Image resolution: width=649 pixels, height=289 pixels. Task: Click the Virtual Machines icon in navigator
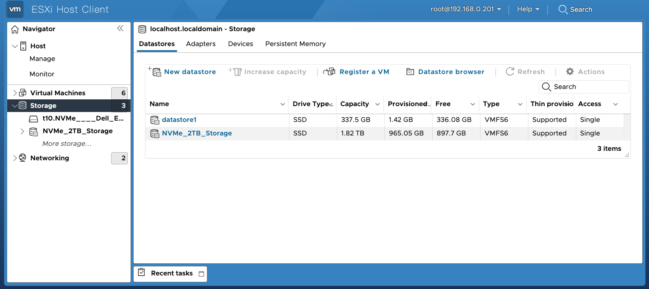23,93
